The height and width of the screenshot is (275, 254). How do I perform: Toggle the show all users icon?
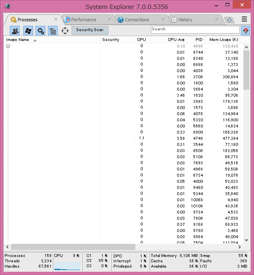(15, 31)
